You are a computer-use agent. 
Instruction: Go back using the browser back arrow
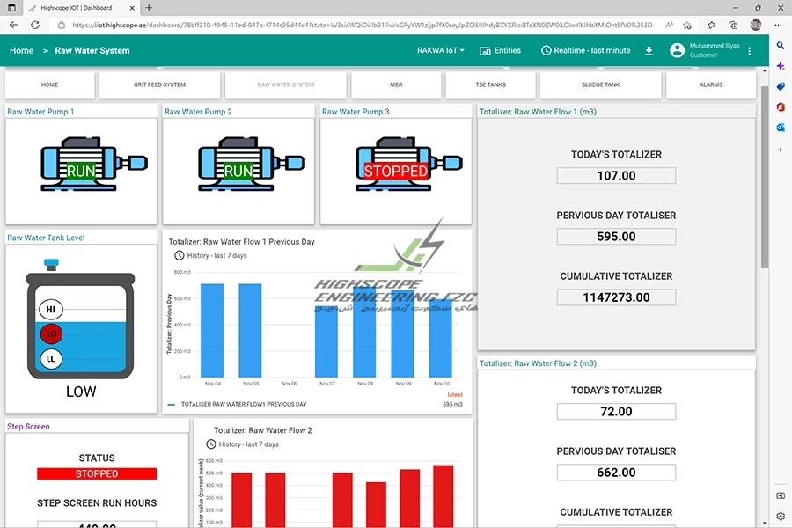(x=13, y=25)
